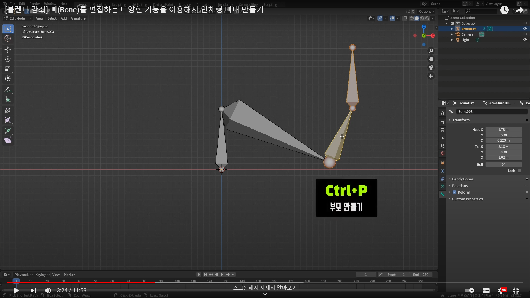The width and height of the screenshot is (530, 298).
Task: Select the Rotate tool icon
Action: (8, 59)
